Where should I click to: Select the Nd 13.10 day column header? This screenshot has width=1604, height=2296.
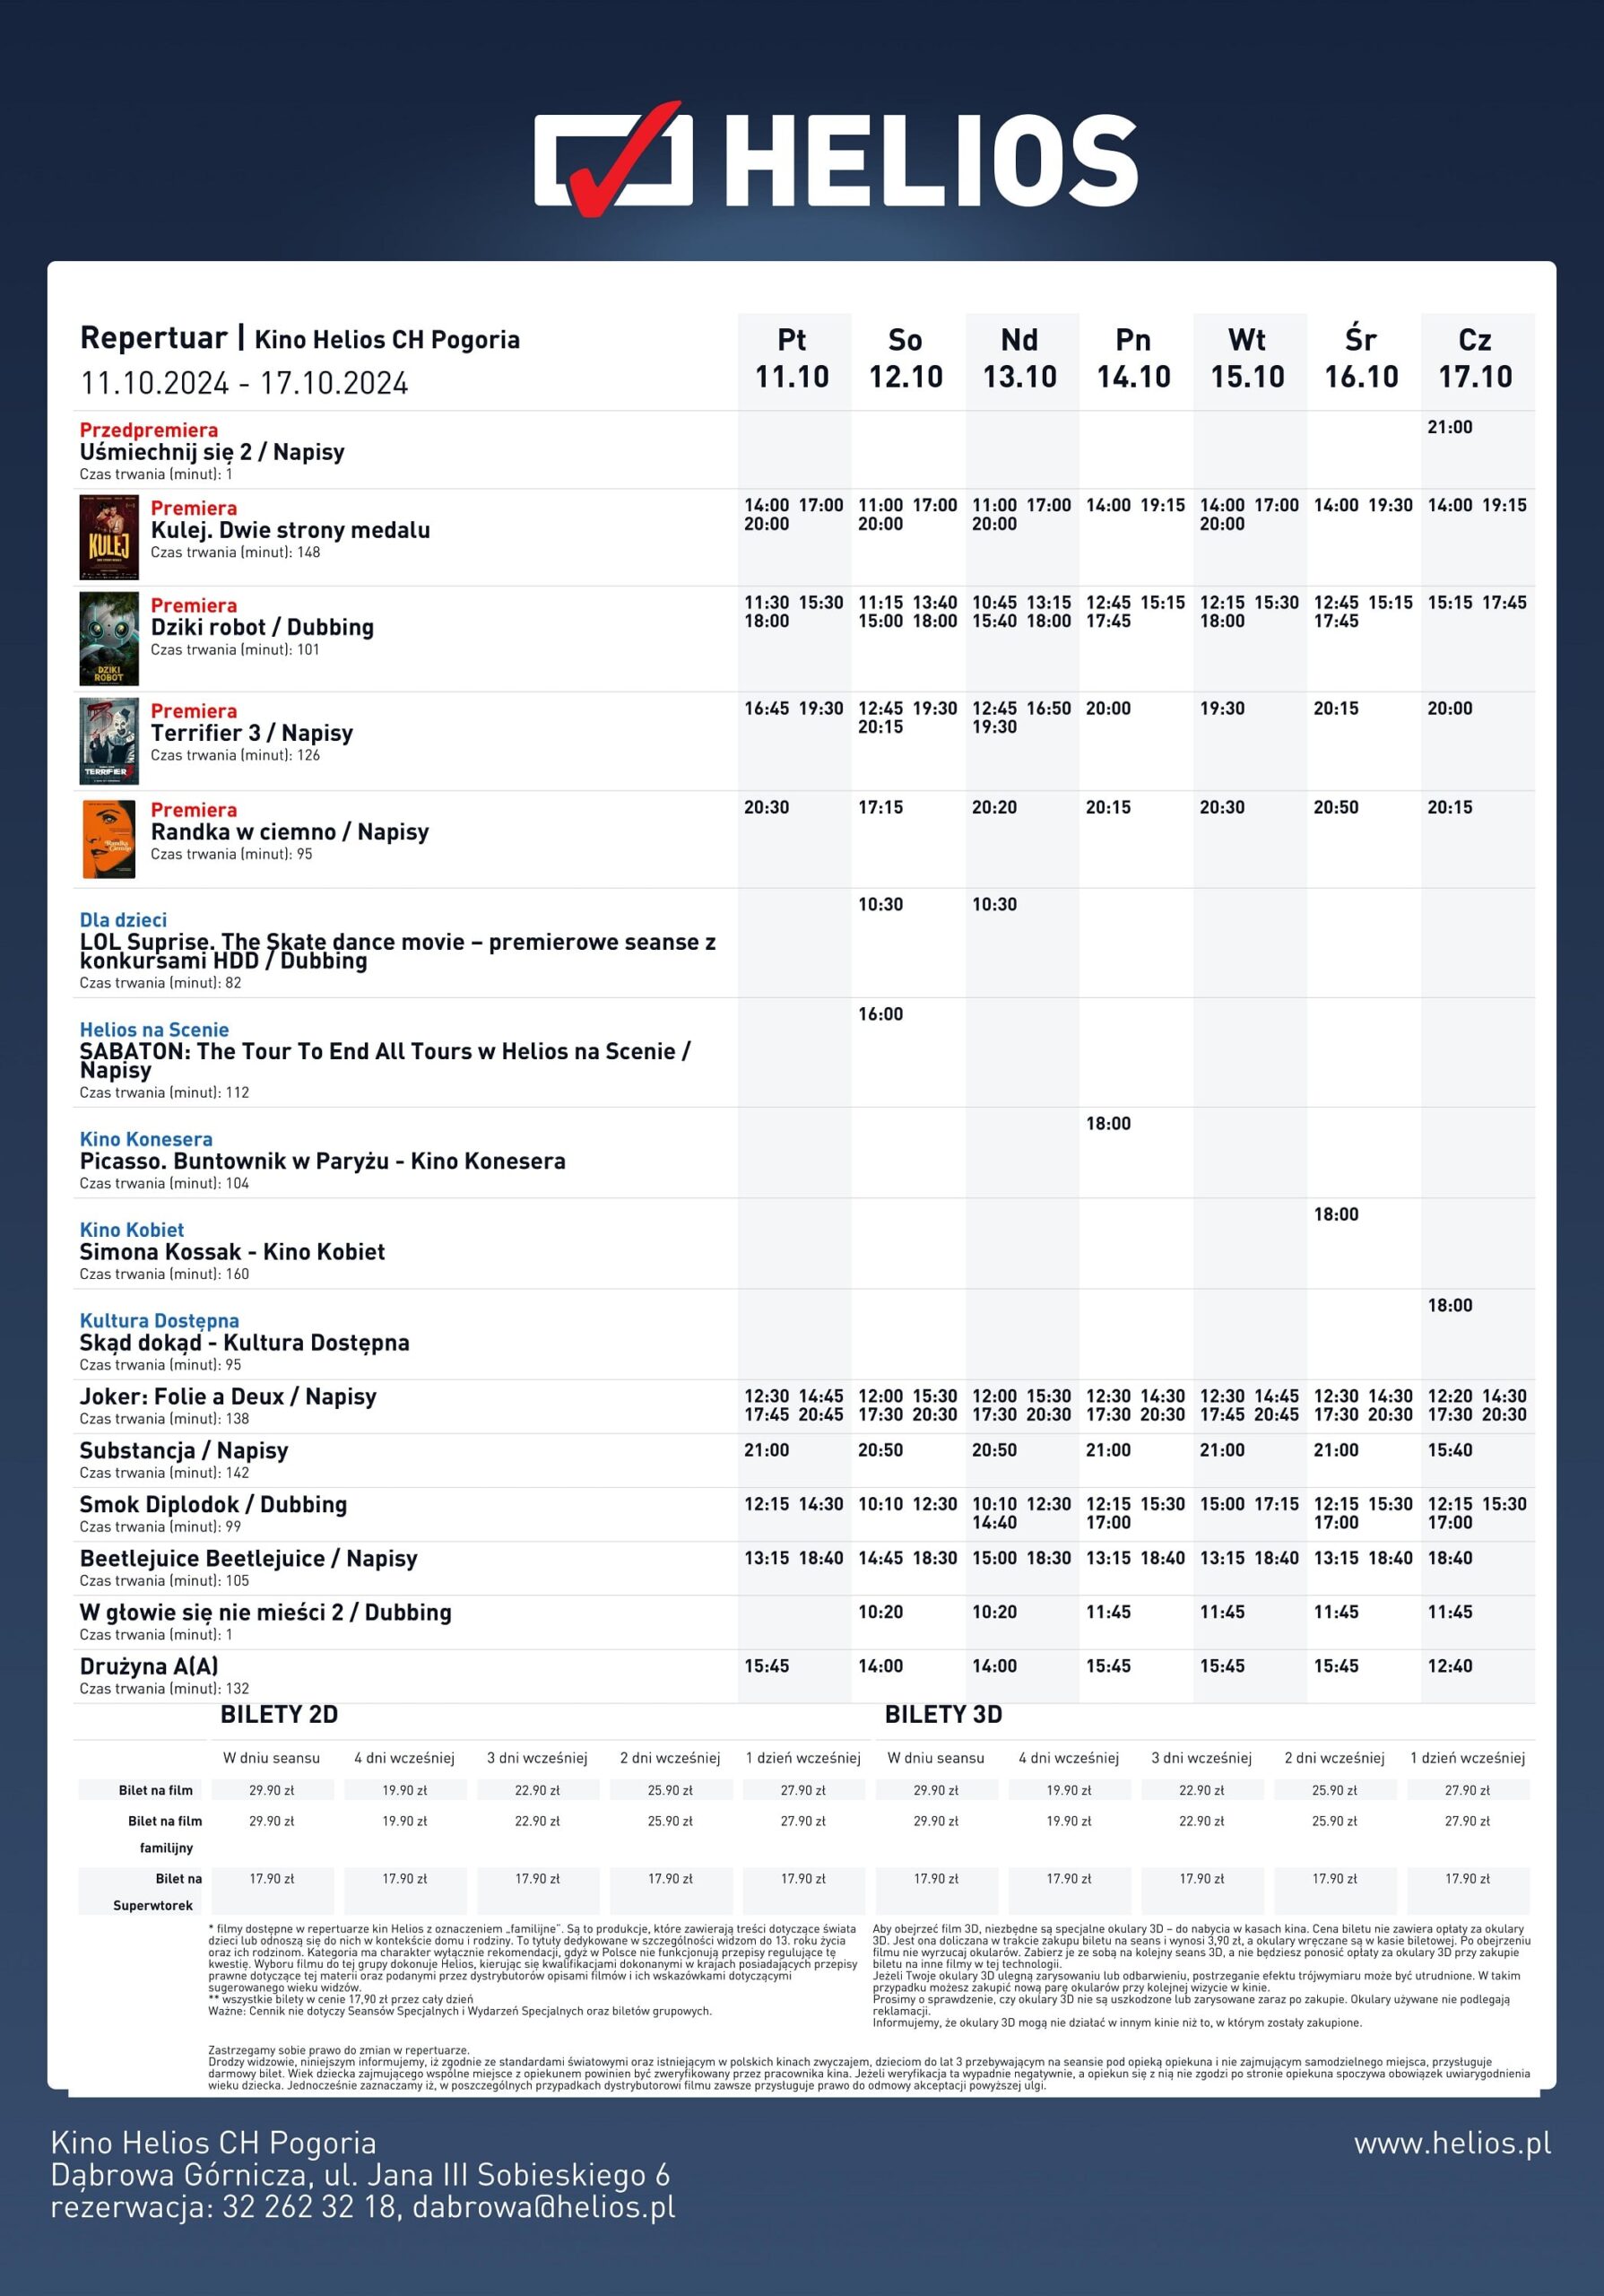pos(1019,359)
